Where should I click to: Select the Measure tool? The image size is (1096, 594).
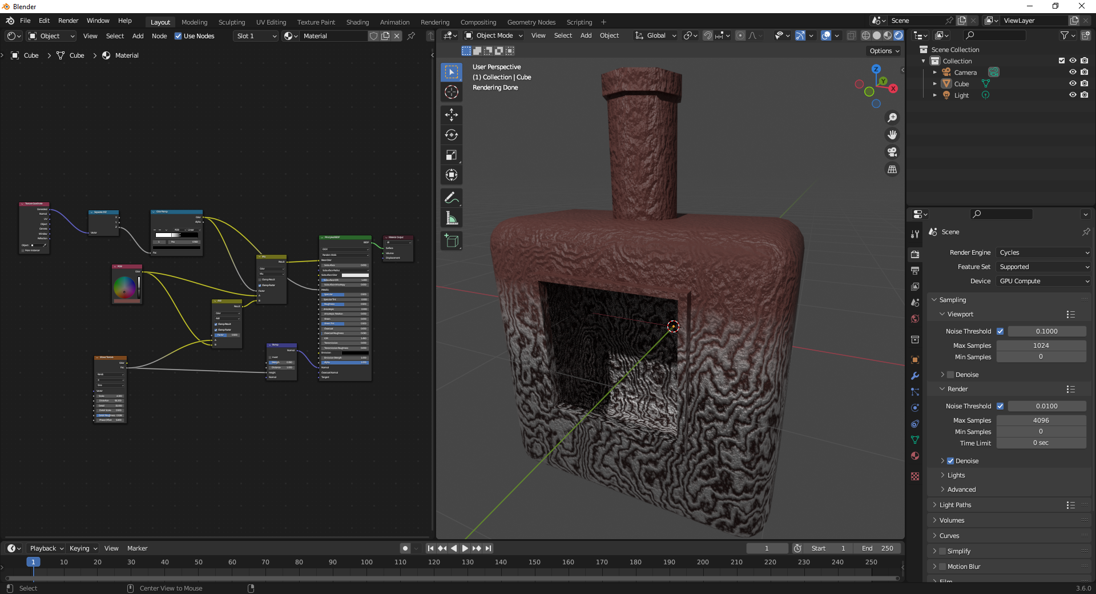452,218
